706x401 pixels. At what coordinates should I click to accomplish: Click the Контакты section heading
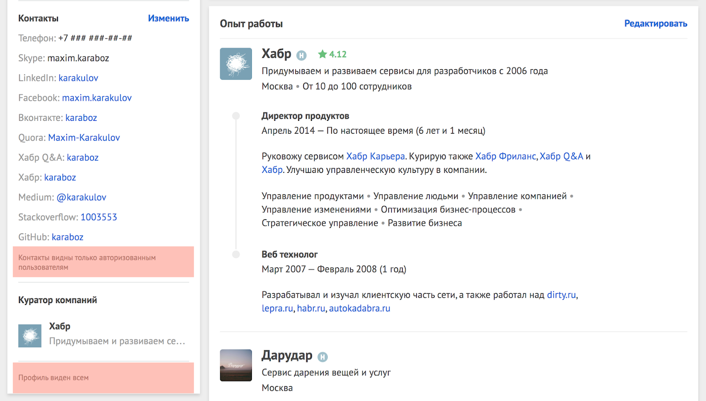(x=38, y=19)
